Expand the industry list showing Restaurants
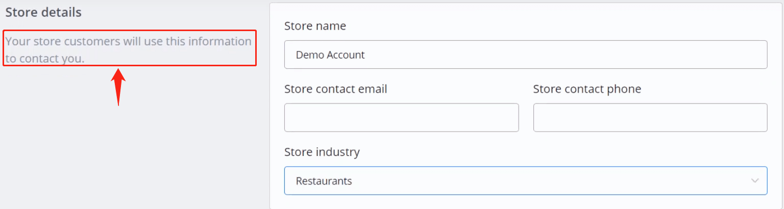The image size is (784, 209). 526,180
